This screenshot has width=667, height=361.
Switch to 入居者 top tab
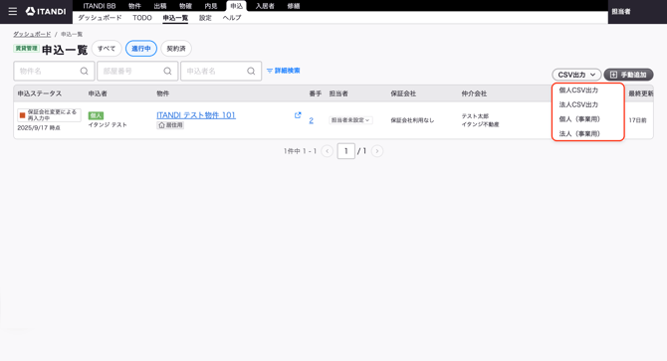coord(265,6)
